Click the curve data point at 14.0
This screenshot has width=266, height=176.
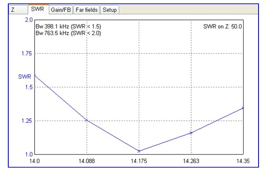35,76
